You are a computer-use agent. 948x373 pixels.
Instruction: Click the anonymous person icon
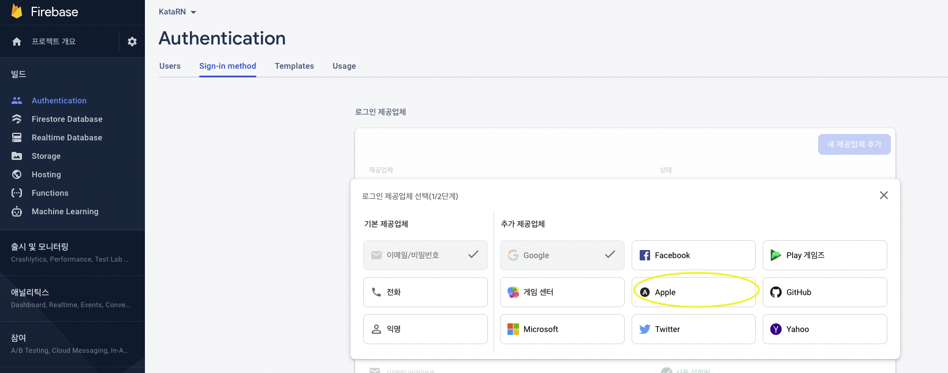tap(376, 329)
